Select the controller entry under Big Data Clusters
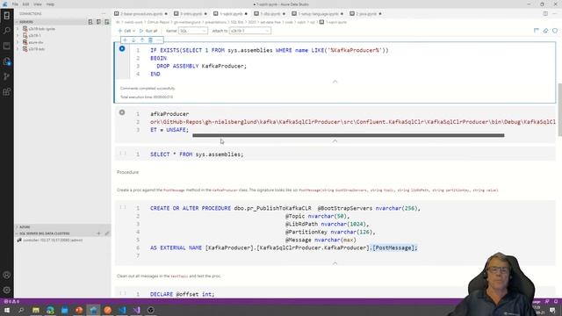This screenshot has width=562, height=316. pos(53,240)
